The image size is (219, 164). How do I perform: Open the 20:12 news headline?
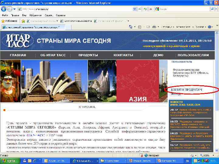(x=191, y=113)
